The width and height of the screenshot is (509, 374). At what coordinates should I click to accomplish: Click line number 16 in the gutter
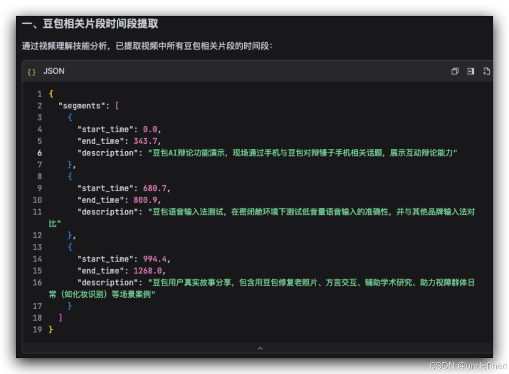[37, 283]
